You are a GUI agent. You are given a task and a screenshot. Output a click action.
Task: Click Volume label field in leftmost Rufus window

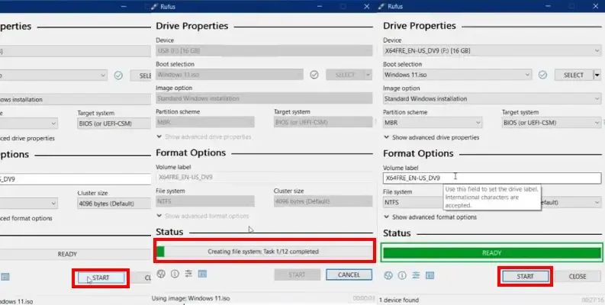76,179
